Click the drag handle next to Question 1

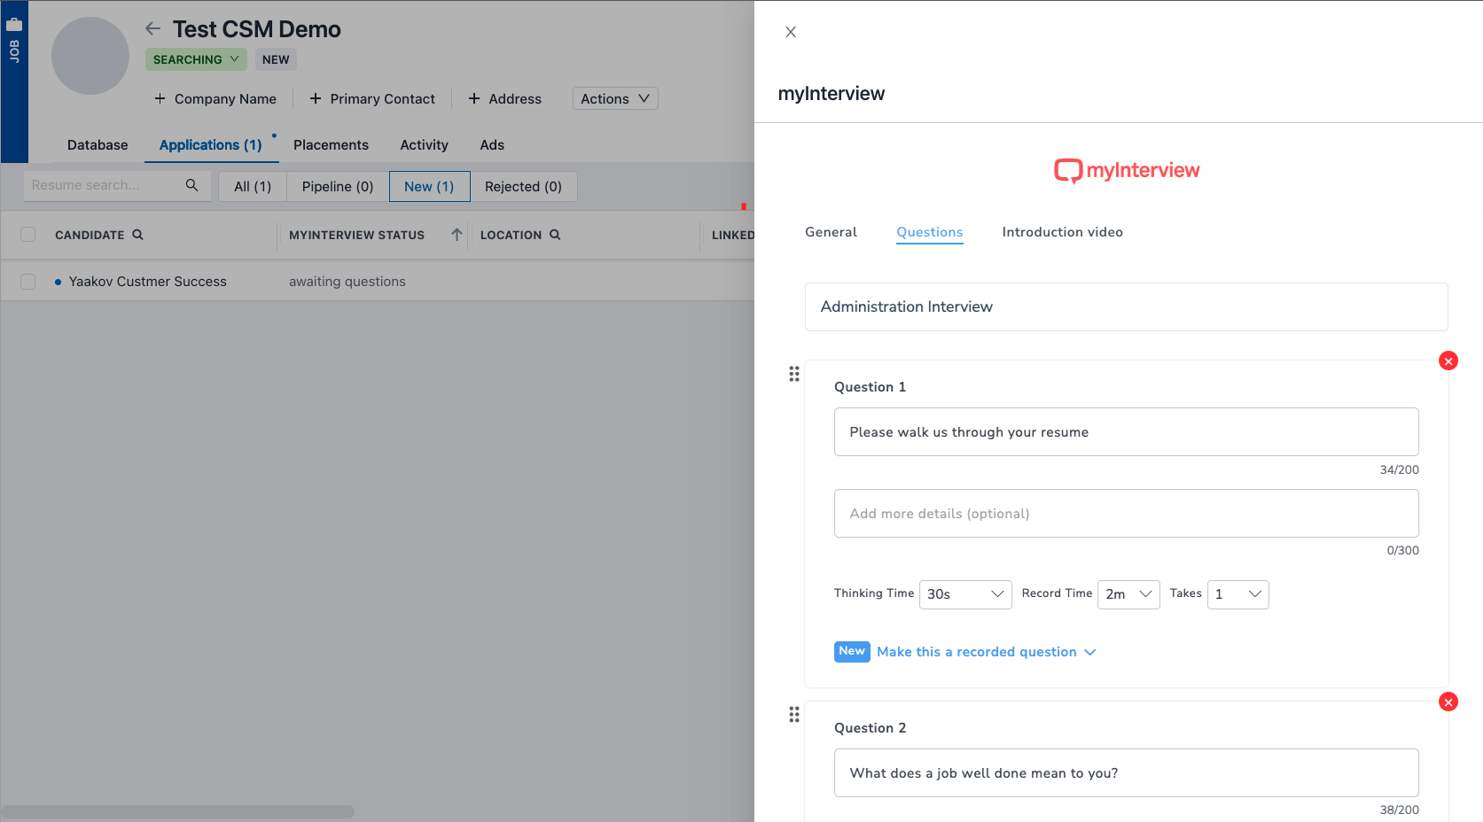click(x=793, y=374)
